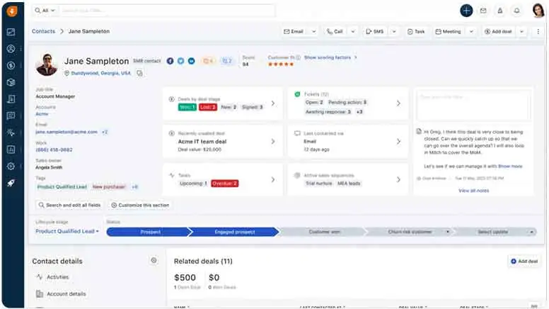Image resolution: width=549 pixels, height=309 pixels.
Task: Open the Settings gear in left sidebar
Action: (x=11, y=166)
